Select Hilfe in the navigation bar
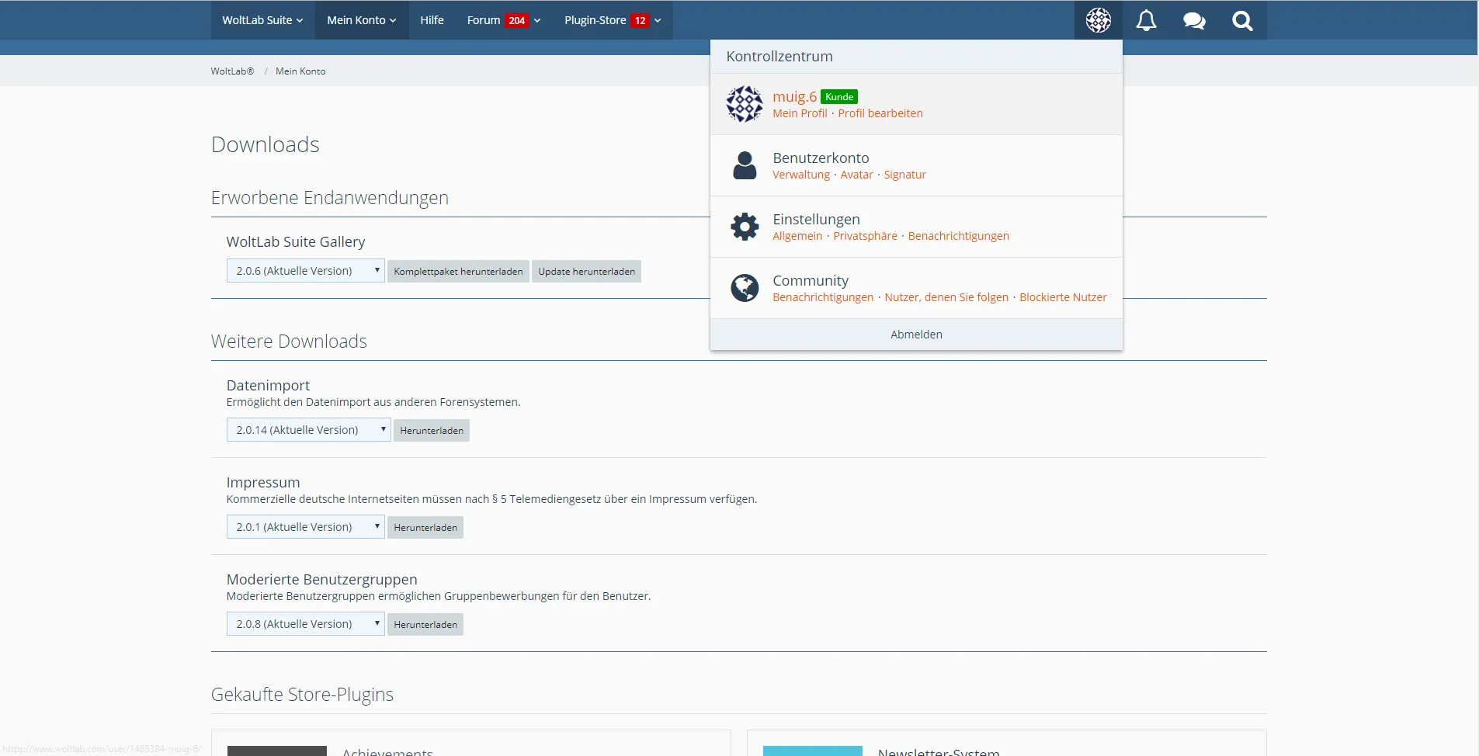 (432, 20)
